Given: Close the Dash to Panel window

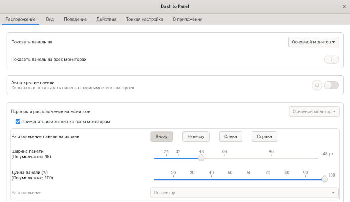Looking at the screenshot, I should tap(344, 6).
